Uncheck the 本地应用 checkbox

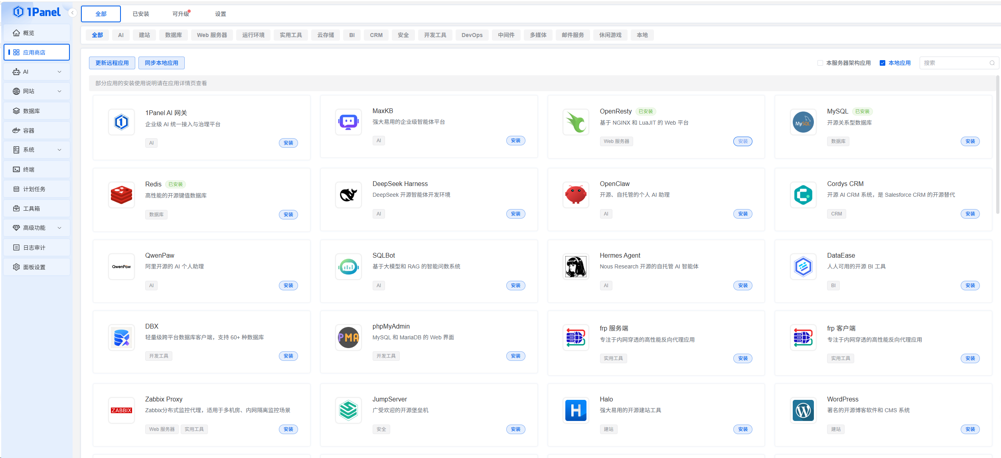(x=883, y=63)
